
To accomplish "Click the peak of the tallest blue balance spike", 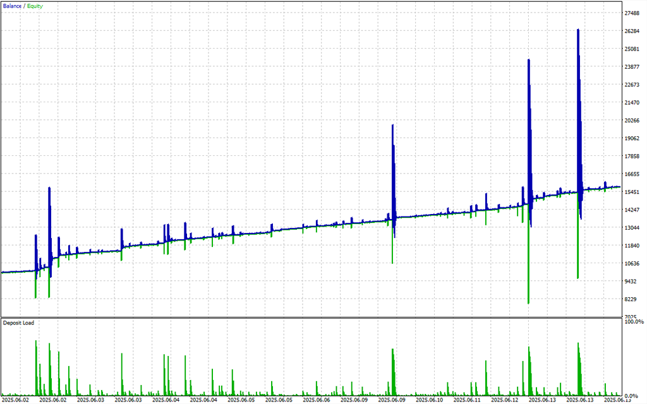I will [x=577, y=30].
